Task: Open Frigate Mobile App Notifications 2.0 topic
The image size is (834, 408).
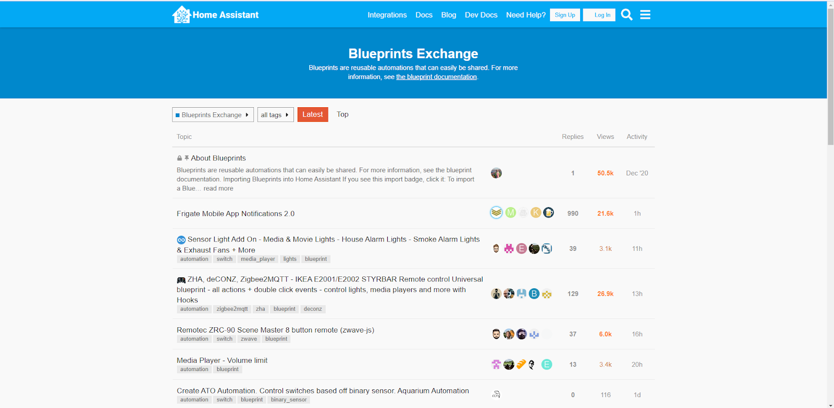Action: (236, 214)
